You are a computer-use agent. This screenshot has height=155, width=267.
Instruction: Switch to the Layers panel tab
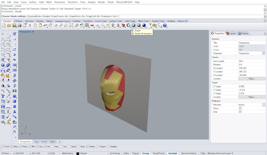point(231,33)
